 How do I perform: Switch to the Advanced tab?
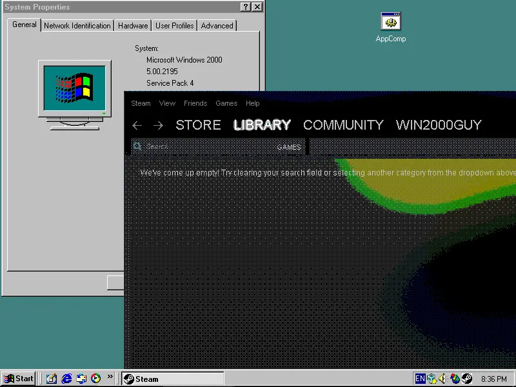pyautogui.click(x=217, y=26)
